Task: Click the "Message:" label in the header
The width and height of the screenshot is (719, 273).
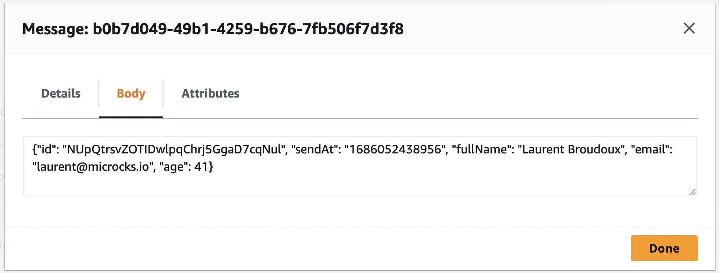Action: click(x=55, y=29)
